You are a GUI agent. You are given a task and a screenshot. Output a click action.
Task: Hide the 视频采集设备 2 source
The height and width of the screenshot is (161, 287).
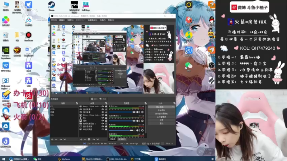pos(103,123)
